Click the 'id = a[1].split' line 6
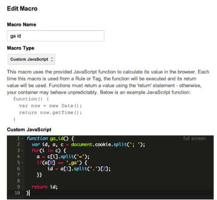217x200 pixels. [x=79, y=169]
